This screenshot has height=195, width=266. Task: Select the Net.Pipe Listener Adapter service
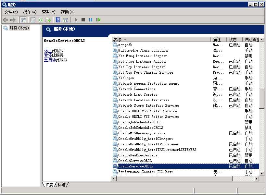(185, 62)
